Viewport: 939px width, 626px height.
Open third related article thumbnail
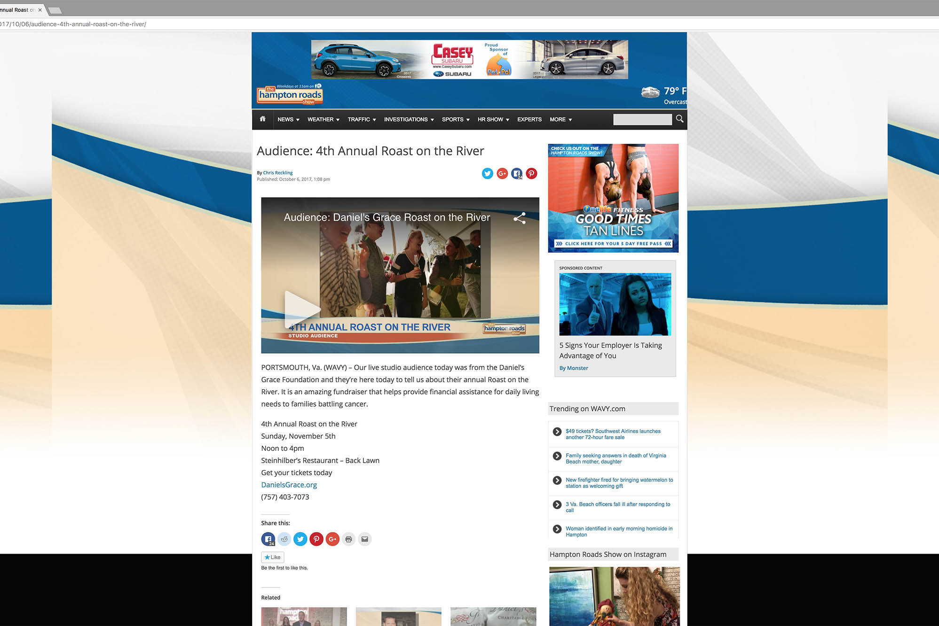[x=493, y=617]
